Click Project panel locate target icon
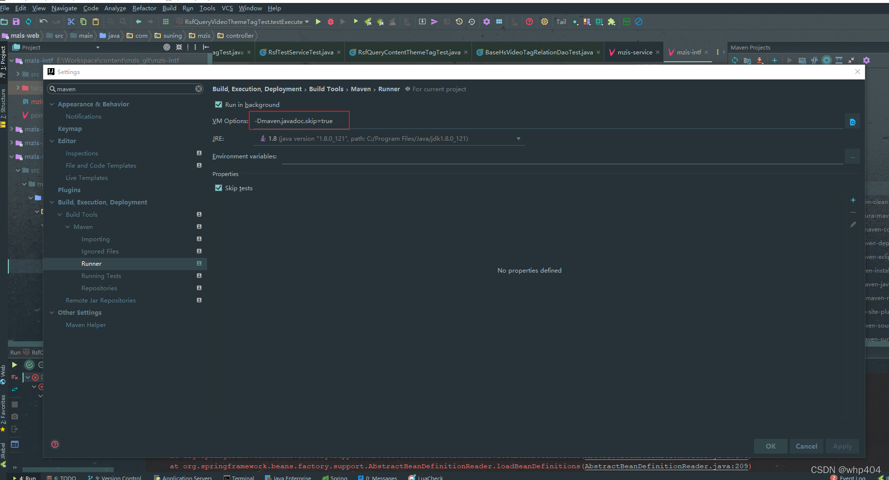889x480 pixels. pyautogui.click(x=167, y=47)
